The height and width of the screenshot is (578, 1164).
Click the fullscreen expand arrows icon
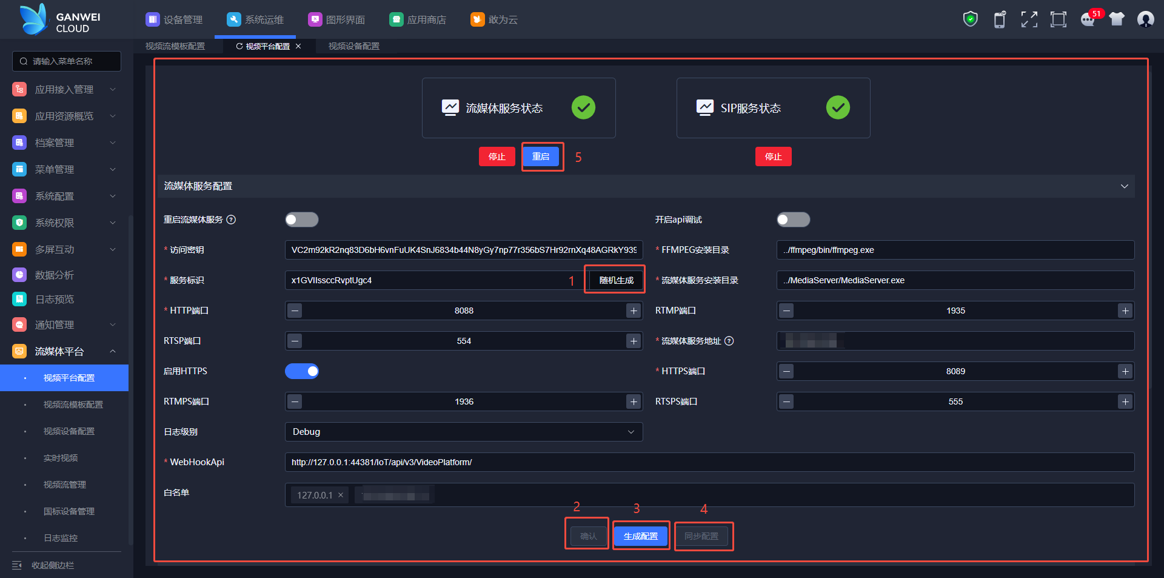[1029, 19]
